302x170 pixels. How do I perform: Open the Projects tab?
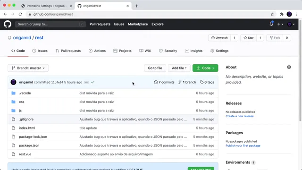[123, 51]
